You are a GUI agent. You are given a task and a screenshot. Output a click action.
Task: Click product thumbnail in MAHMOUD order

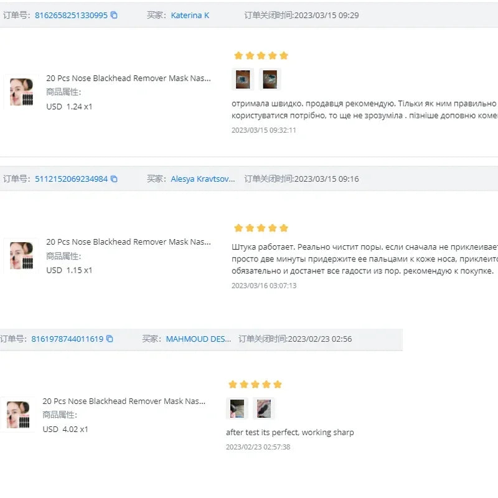click(18, 415)
